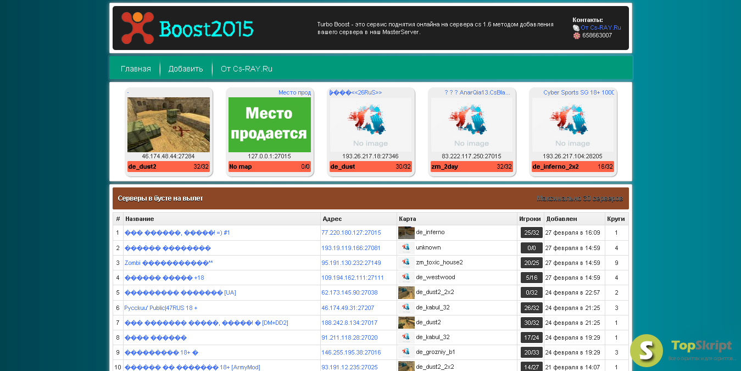Click the de_dust2 map icon in row 7

coord(406,322)
